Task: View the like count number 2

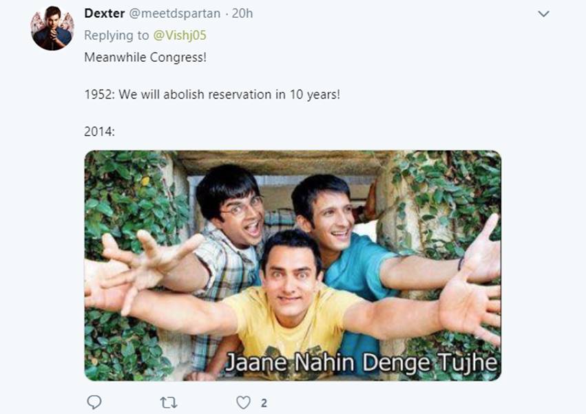Action: [x=264, y=403]
